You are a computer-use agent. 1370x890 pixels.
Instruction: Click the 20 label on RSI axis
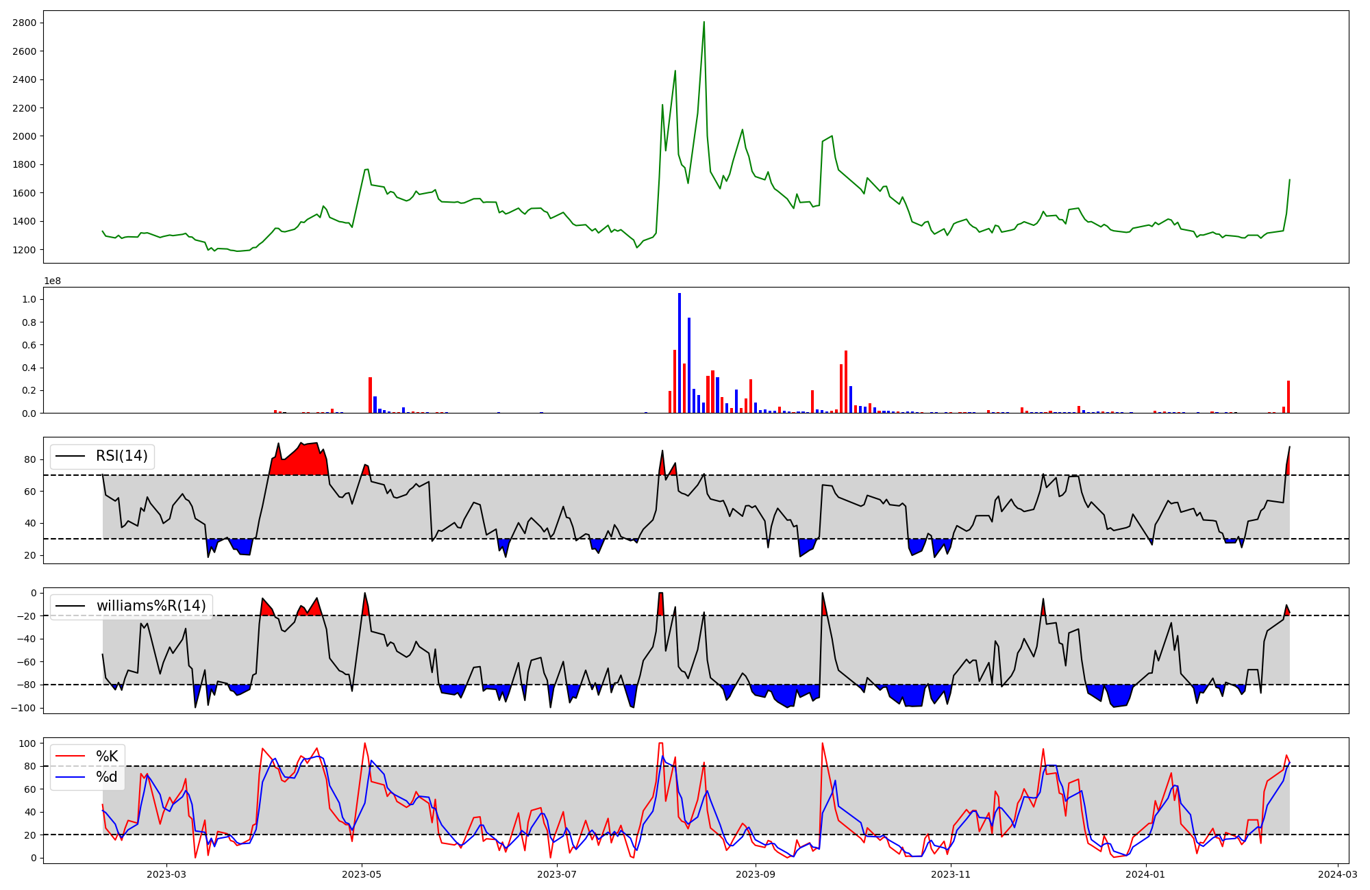(x=32, y=555)
